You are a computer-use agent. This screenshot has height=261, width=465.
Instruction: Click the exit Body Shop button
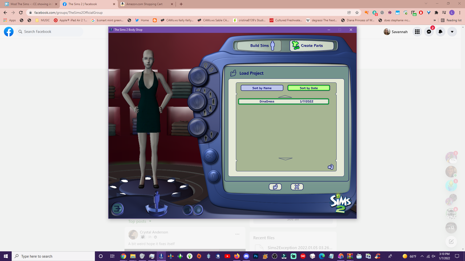pos(117,208)
